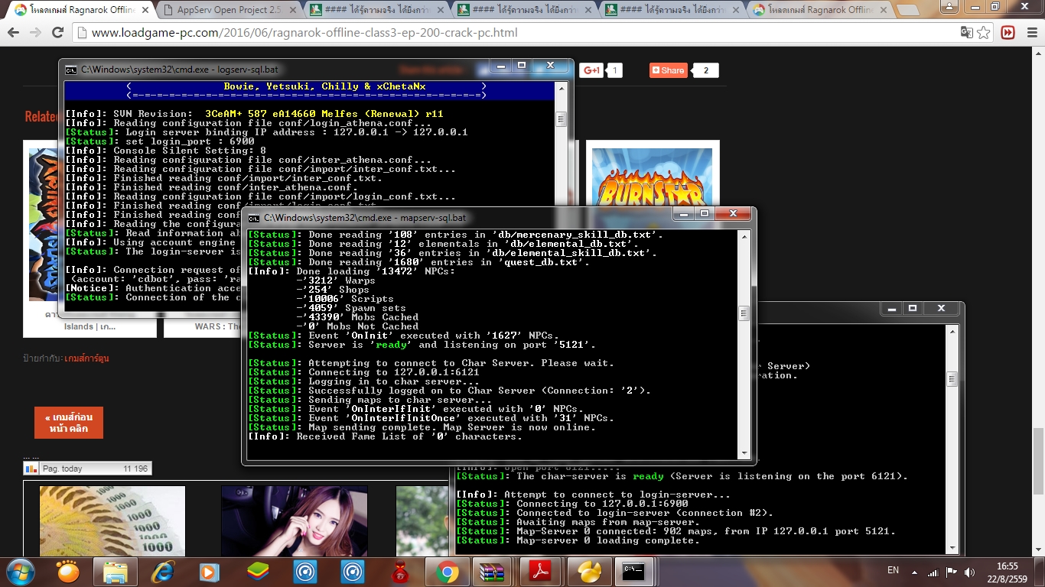Open the second blue gauge taskbar icon
Screen dimensions: 1045x587
pyautogui.click(x=353, y=572)
